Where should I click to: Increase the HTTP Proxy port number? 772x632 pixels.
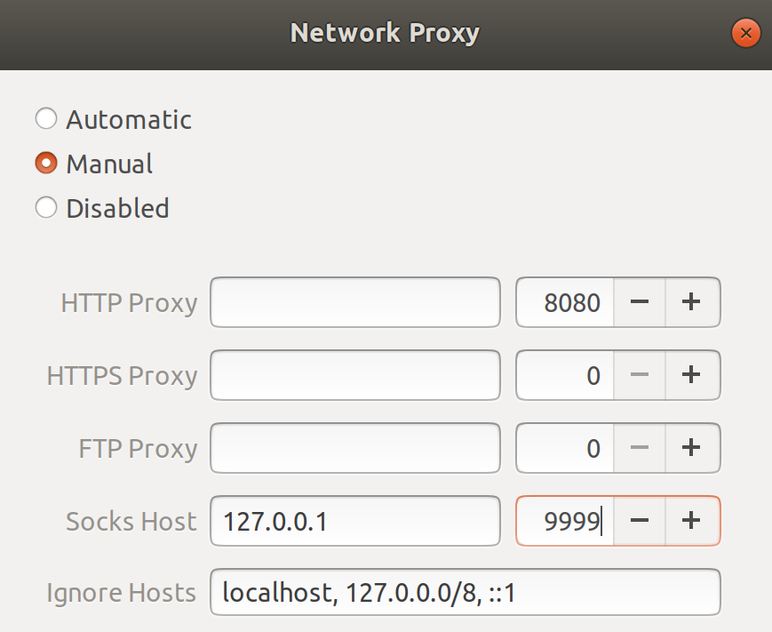[x=691, y=302]
